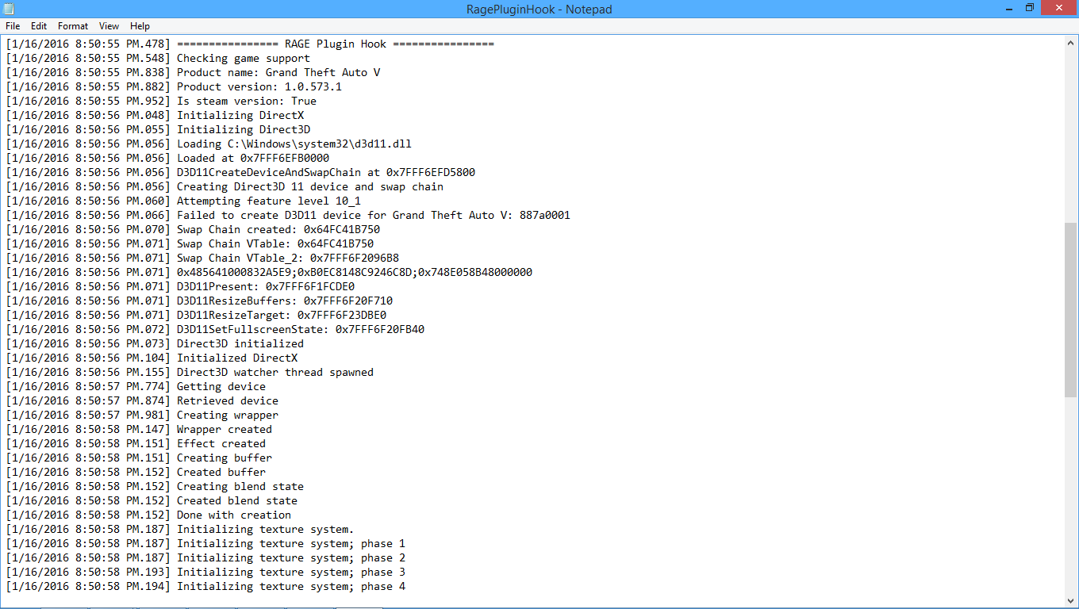This screenshot has height=609, width=1079.
Task: Click the 'D3D11Present: 0x7FFF6F1FCDE0' line
Action: tap(180, 286)
